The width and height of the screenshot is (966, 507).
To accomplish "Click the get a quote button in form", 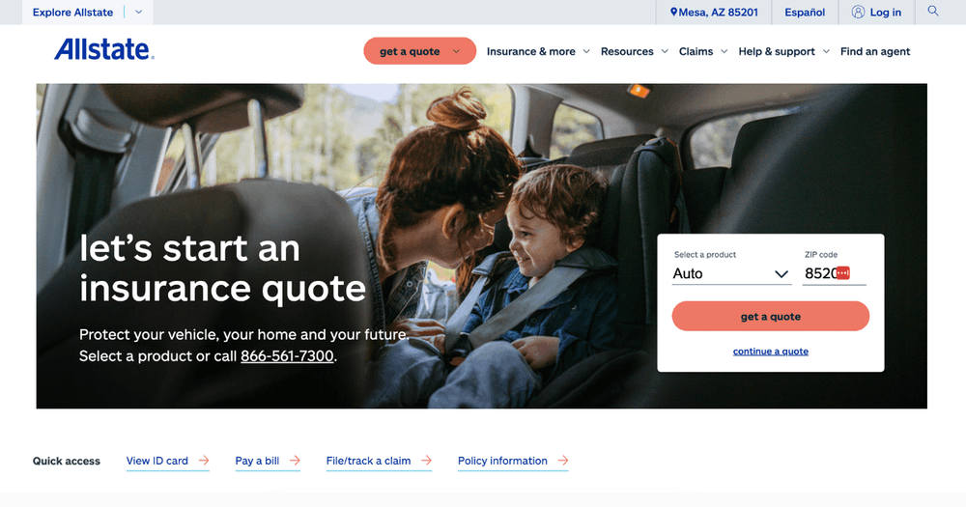I will pos(770,316).
